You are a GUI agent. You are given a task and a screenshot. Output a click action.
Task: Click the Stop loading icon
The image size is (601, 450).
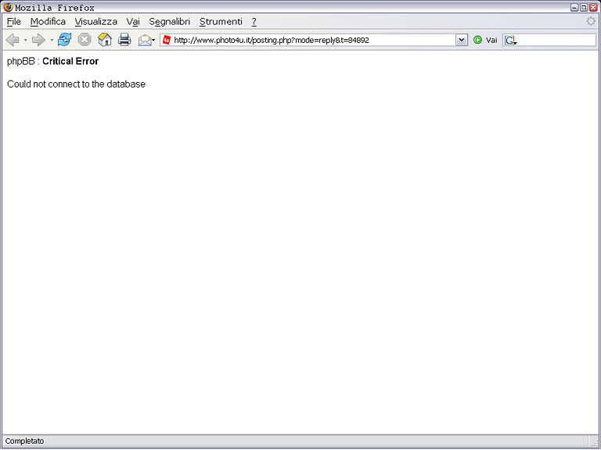(x=85, y=40)
